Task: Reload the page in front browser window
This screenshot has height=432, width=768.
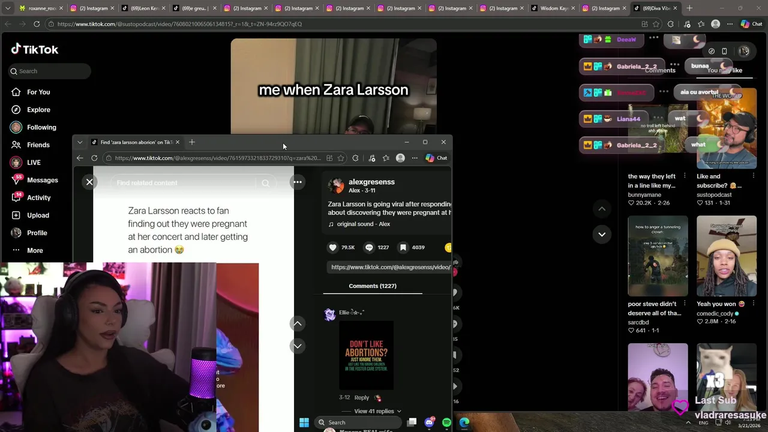Action: click(x=94, y=158)
